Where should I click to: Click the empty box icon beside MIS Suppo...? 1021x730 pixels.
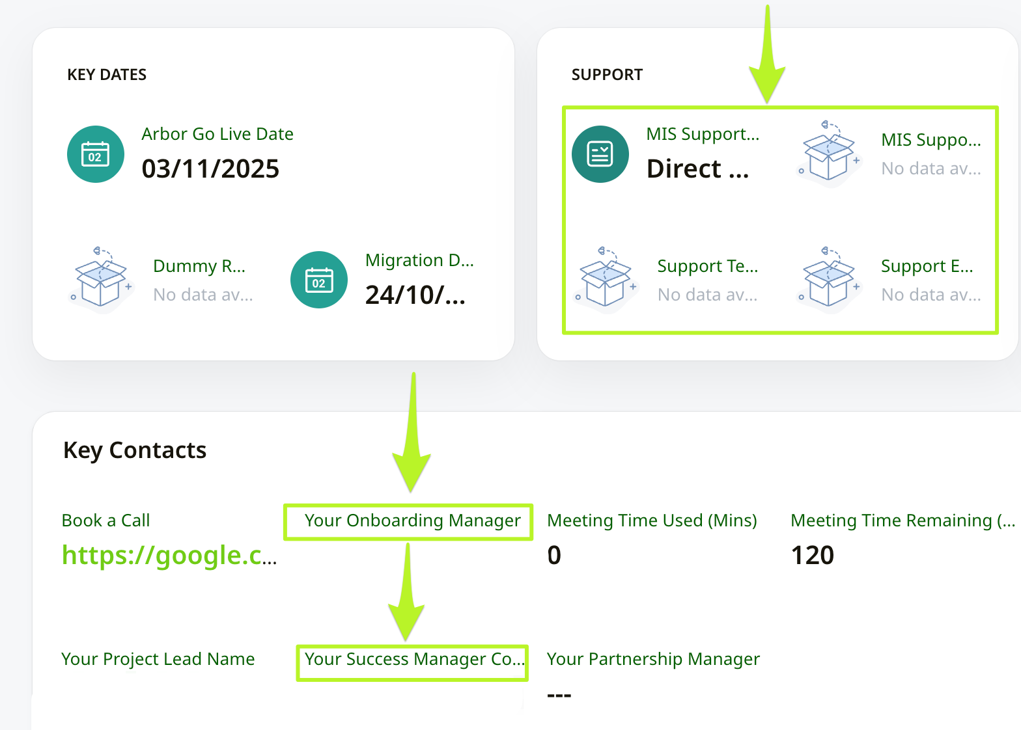point(828,153)
